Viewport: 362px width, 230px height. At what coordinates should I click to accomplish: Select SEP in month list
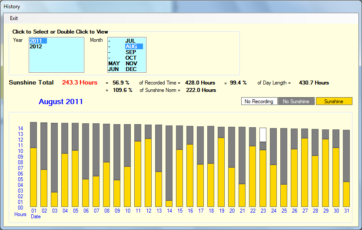pos(131,52)
